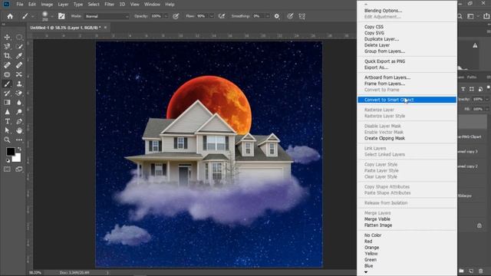Select the Eraser tool
491x276 pixels.
(19, 94)
